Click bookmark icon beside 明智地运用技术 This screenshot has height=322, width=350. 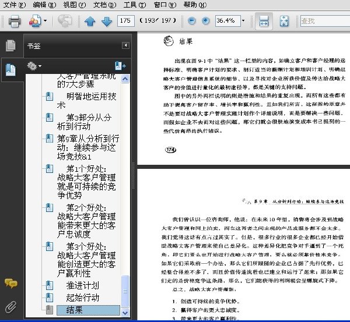pos(50,96)
